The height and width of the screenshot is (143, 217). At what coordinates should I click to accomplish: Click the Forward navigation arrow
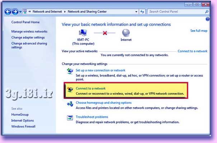pyautogui.click(x=15, y=12)
